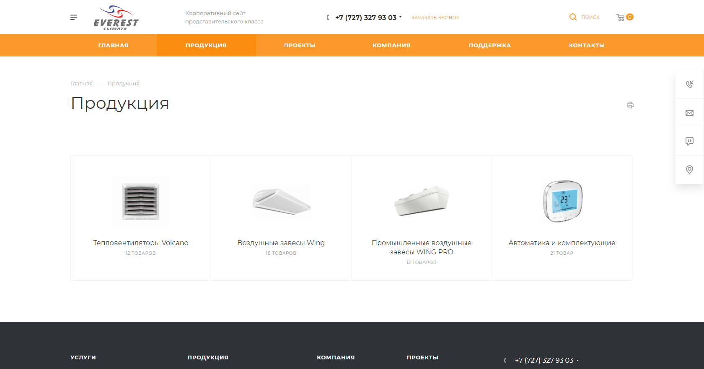The image size is (704, 369).
Task: Click the print page icon
Action: pos(630,105)
